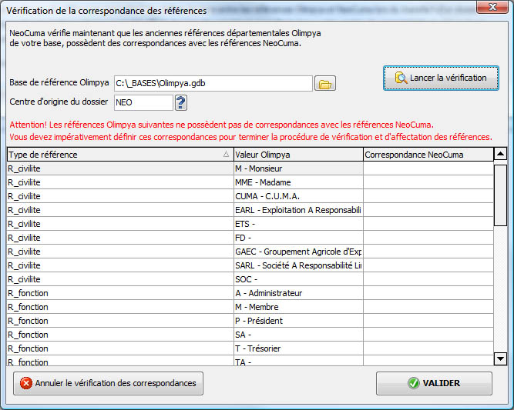The image size is (514, 410).
Task: Select the 'SA -' value cell
Action: point(298,335)
